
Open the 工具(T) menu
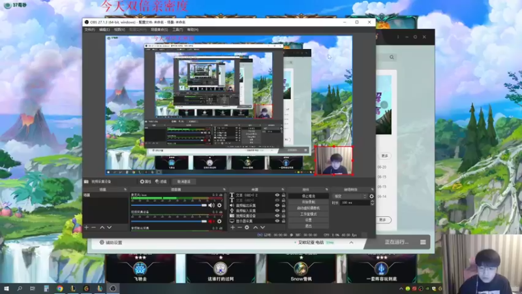177,29
